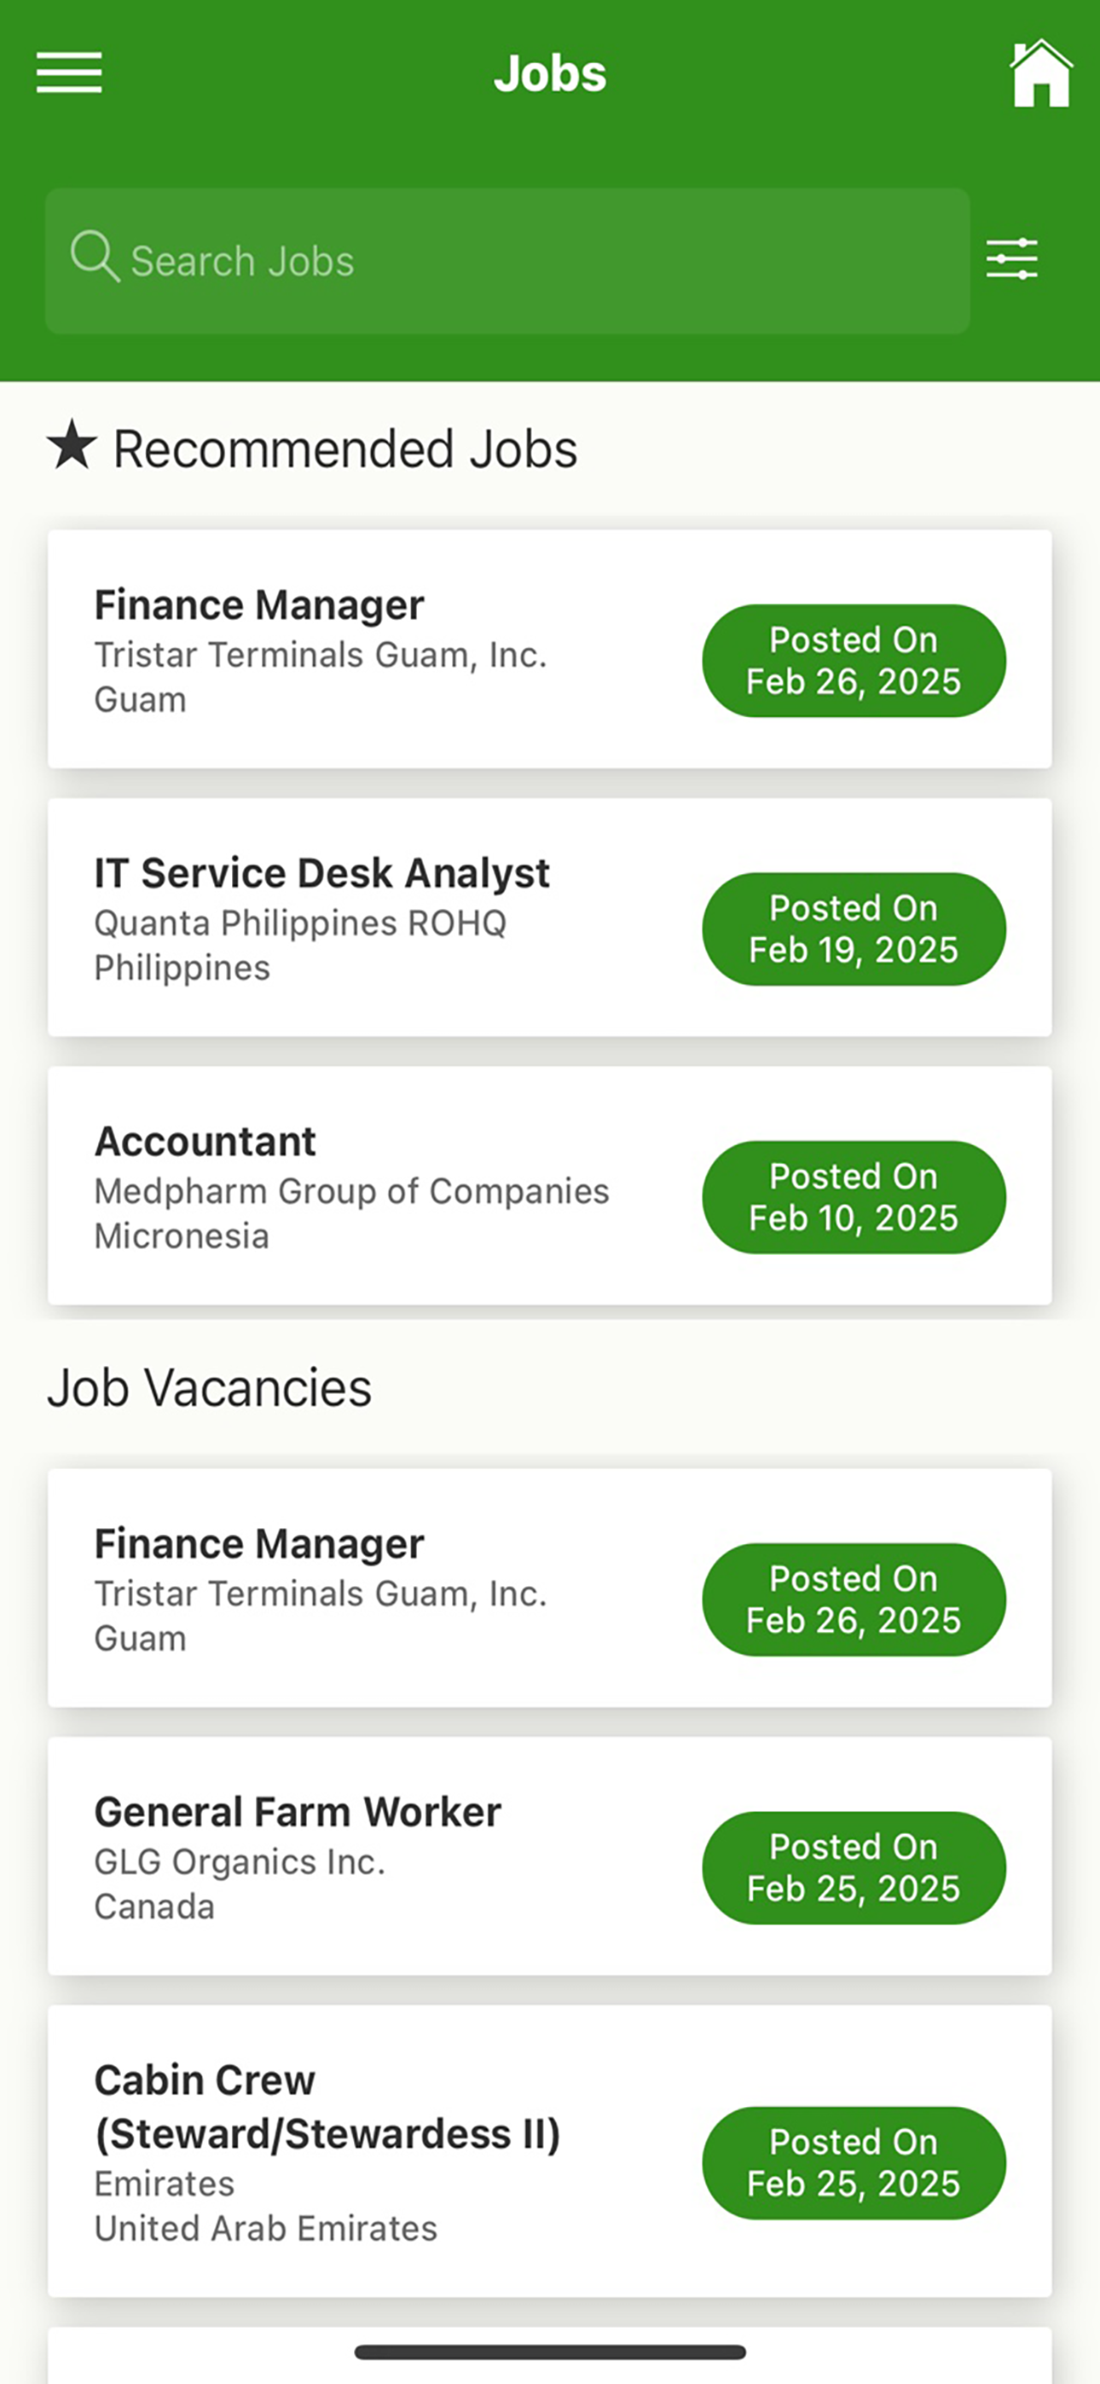This screenshot has width=1100, height=2384.
Task: Tap Job Vacancies section heading
Action: coord(209,1388)
